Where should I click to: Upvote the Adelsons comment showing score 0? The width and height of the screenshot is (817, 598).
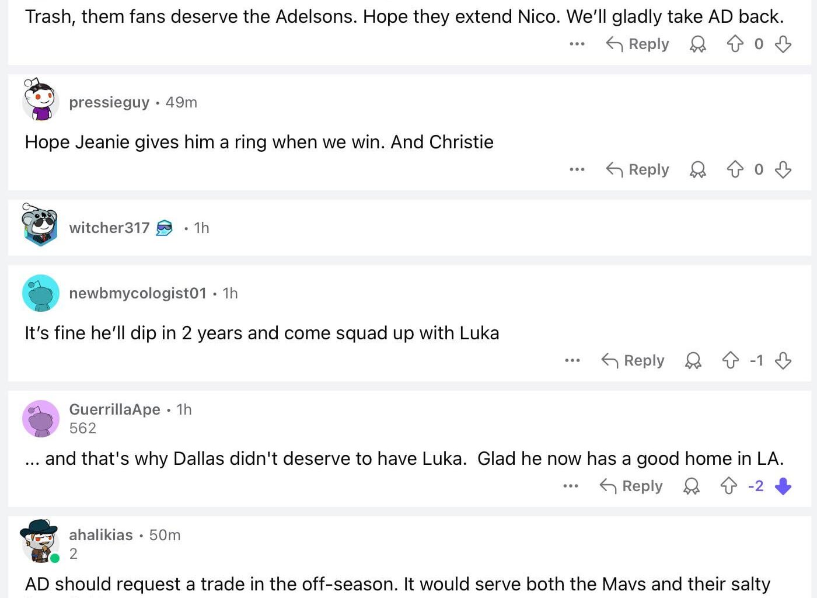(x=734, y=44)
